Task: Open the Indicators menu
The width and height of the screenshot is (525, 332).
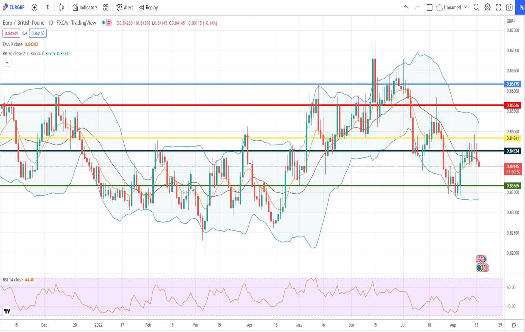Action: coord(85,7)
